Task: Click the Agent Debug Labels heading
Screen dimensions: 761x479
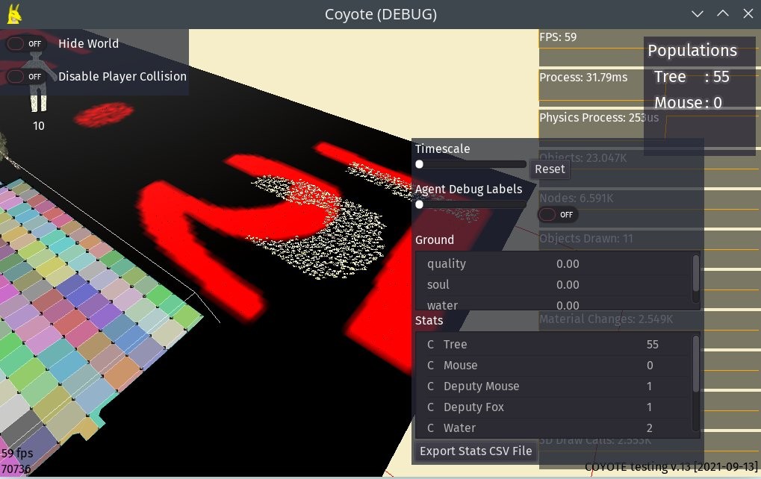Action: tap(468, 190)
